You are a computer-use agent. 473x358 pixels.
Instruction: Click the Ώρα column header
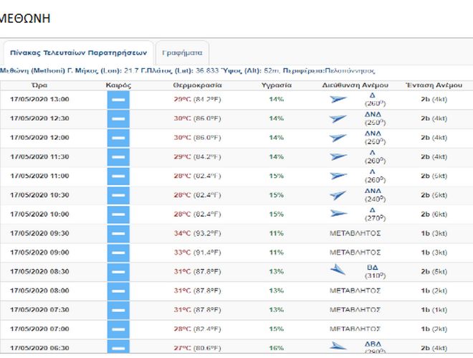39,85
